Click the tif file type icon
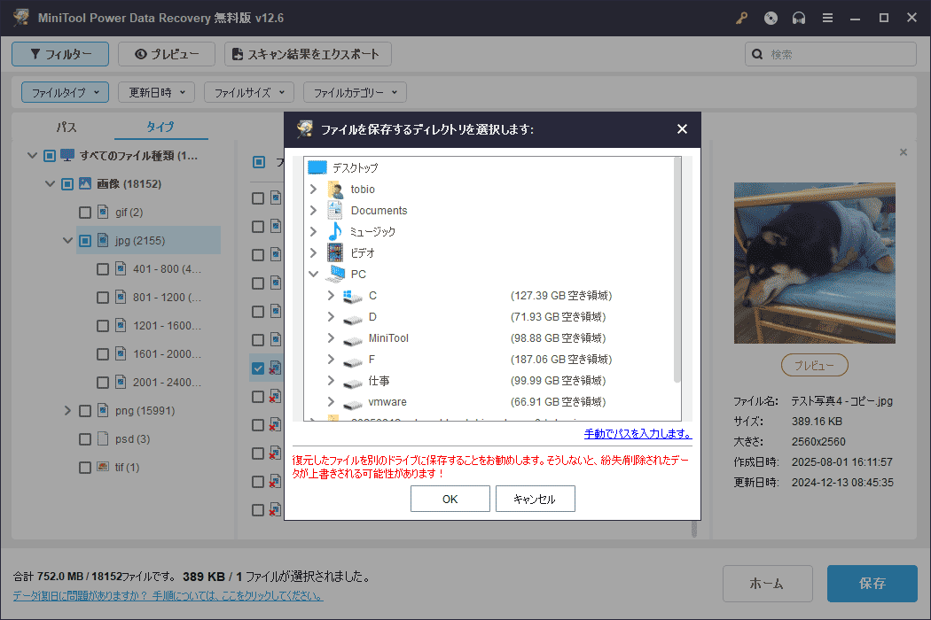Screen dimensions: 931x620 (x=103, y=467)
